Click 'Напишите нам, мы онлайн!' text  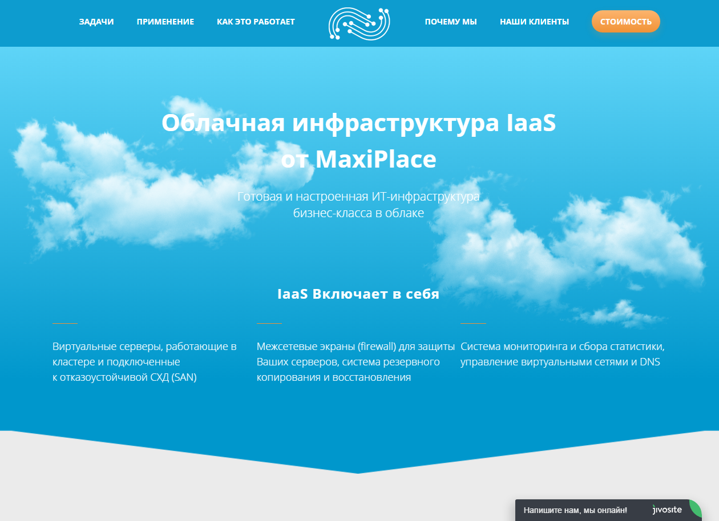(x=575, y=510)
